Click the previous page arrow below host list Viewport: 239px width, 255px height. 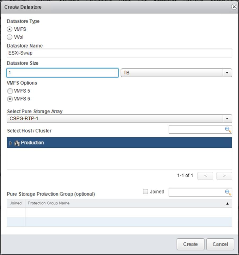click(205, 176)
